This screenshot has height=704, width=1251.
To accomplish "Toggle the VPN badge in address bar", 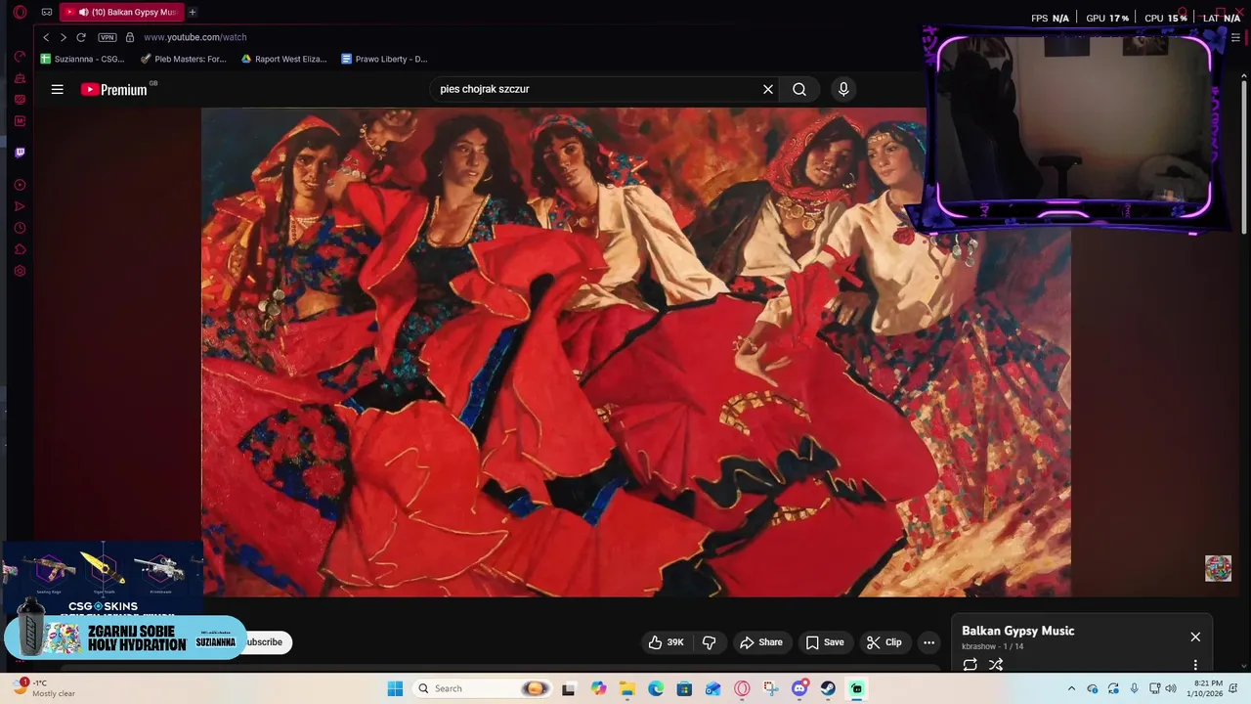I will pyautogui.click(x=108, y=37).
